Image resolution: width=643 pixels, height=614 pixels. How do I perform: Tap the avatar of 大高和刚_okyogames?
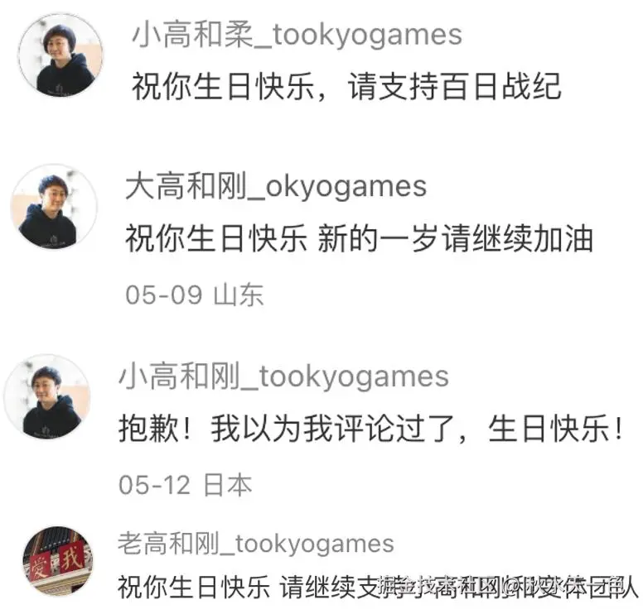(x=54, y=206)
